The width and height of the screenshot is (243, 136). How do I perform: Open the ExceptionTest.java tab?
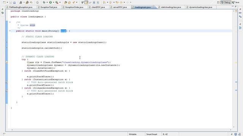click(49, 7)
